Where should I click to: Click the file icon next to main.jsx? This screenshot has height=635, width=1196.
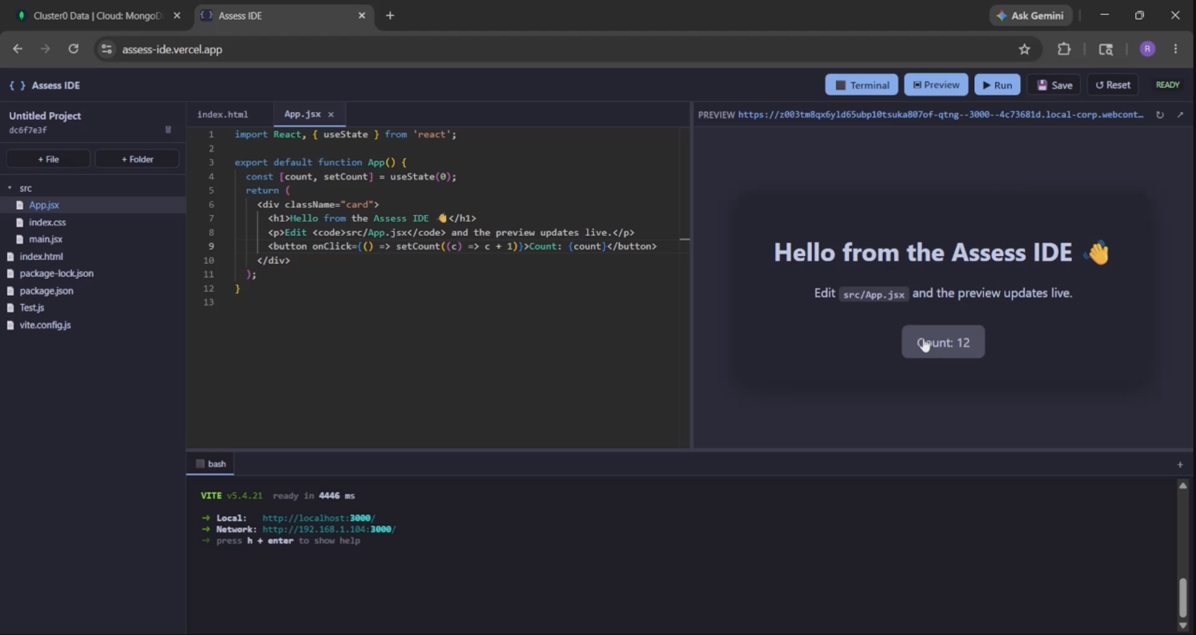point(19,239)
